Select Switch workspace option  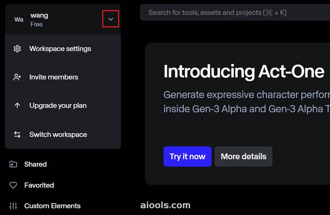pos(63,135)
